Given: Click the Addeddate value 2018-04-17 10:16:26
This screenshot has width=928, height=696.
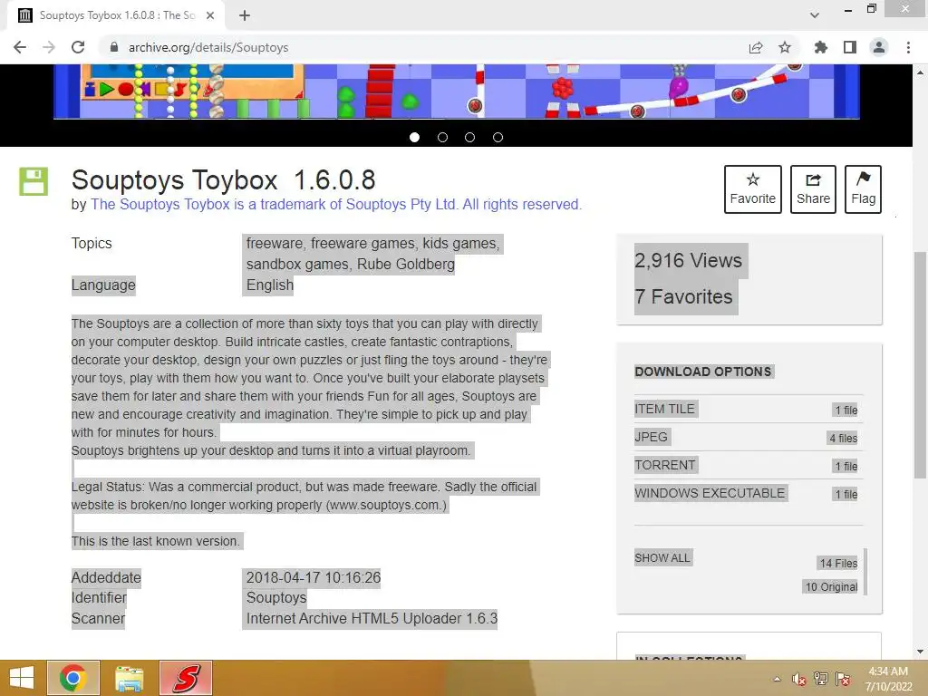Looking at the screenshot, I should [x=313, y=577].
